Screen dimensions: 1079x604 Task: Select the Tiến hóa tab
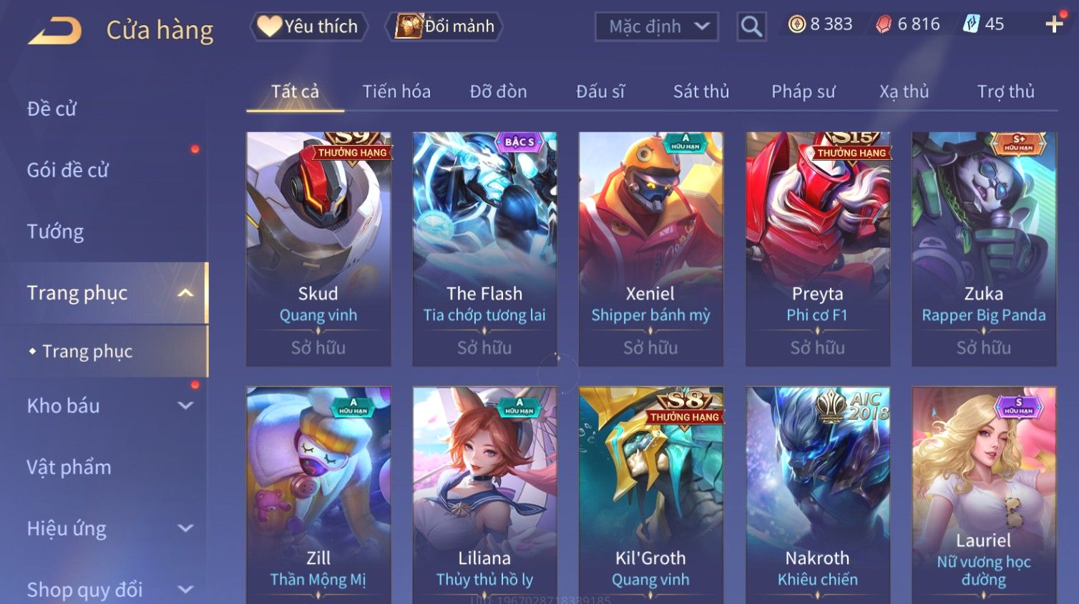pos(396,91)
